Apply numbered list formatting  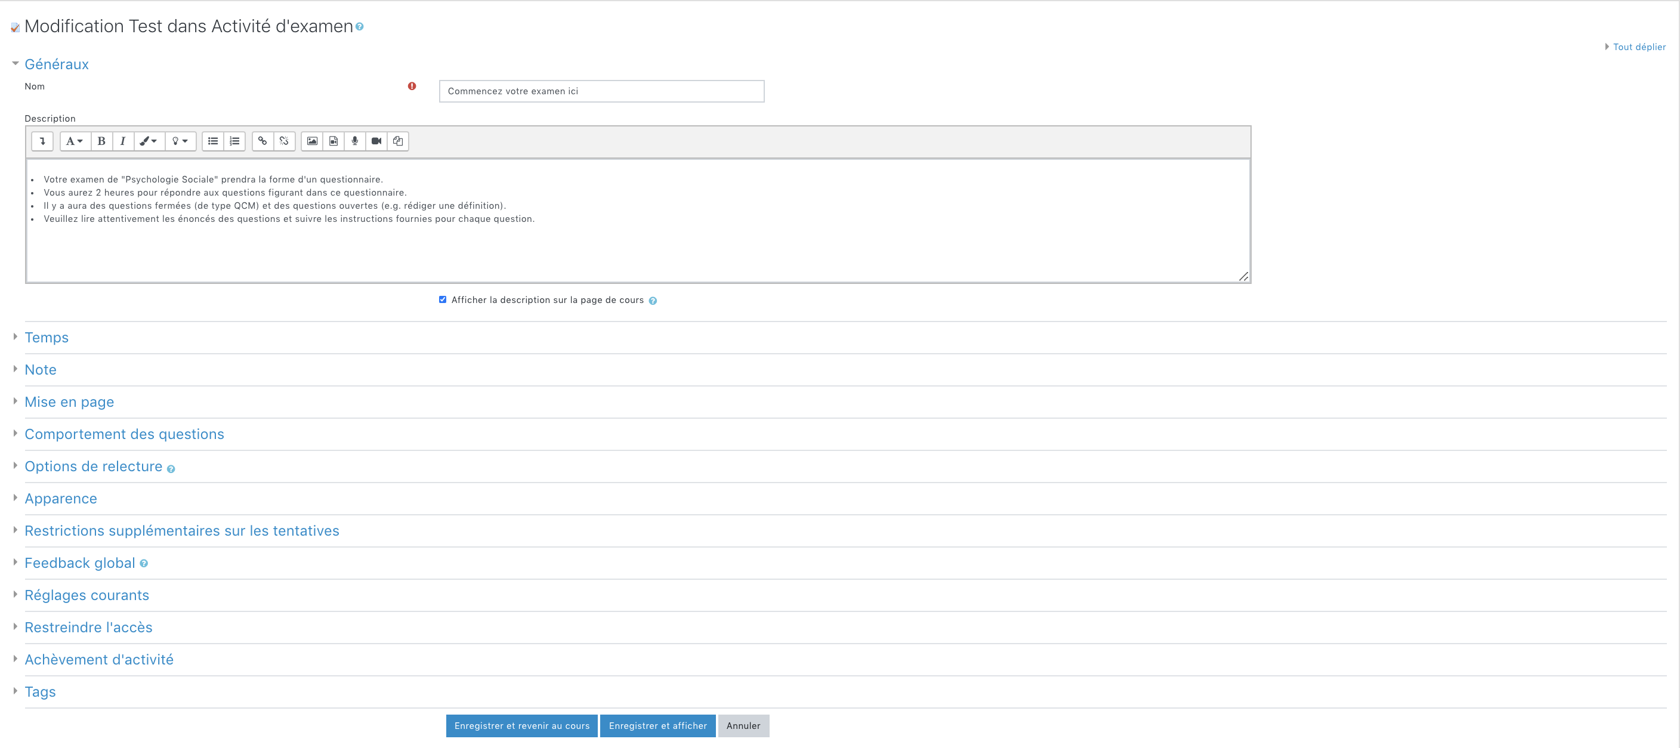(235, 141)
